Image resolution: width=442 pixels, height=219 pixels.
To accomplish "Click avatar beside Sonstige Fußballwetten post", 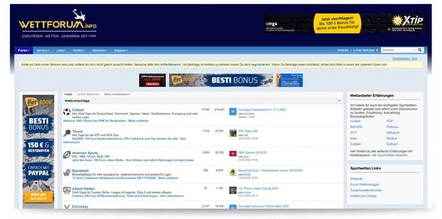I will pos(233,111).
